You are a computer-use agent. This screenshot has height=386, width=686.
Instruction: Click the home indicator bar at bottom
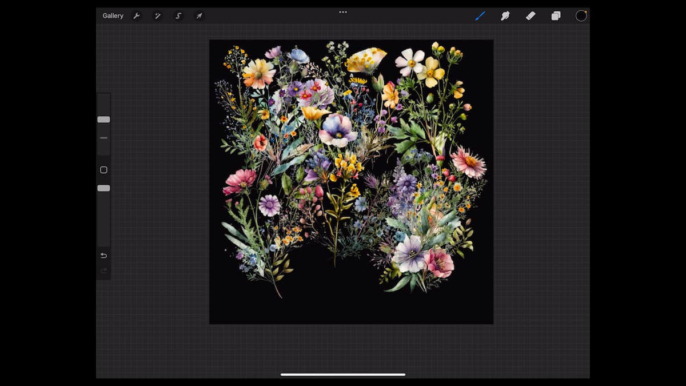(343, 375)
